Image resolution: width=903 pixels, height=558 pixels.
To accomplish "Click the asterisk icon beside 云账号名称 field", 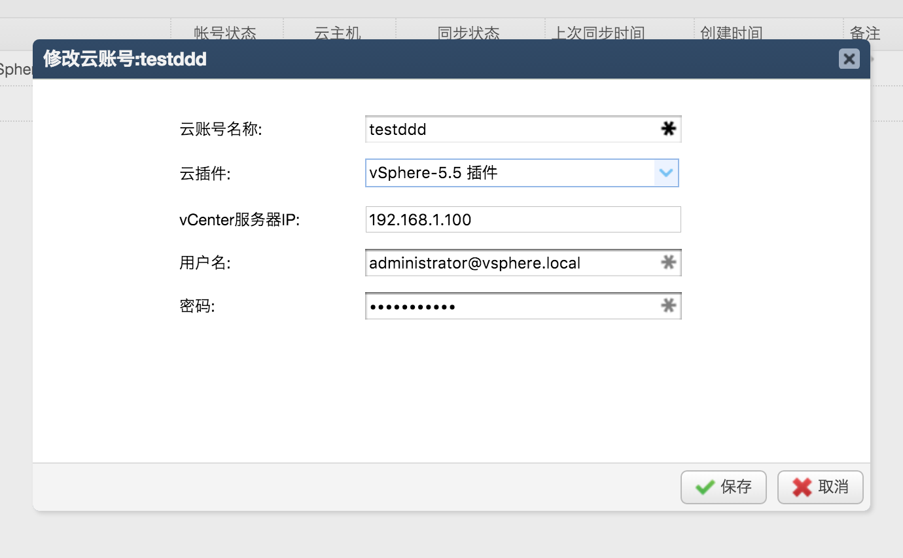I will (668, 129).
